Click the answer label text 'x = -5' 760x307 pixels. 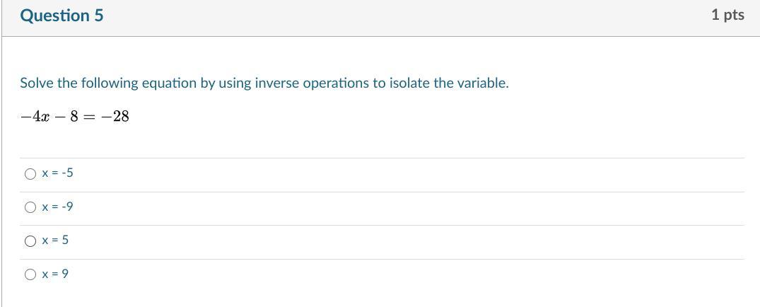tap(57, 173)
